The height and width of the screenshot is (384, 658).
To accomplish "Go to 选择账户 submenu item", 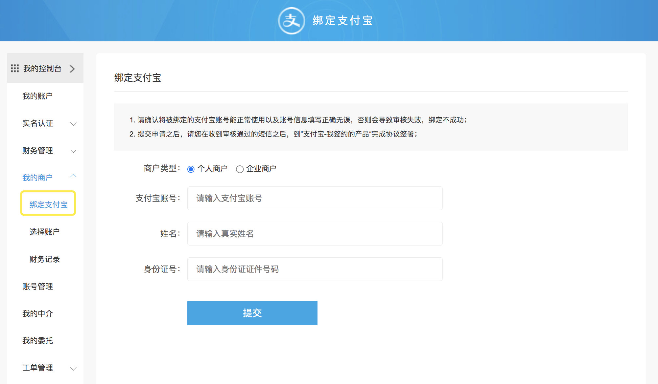I will tap(44, 232).
